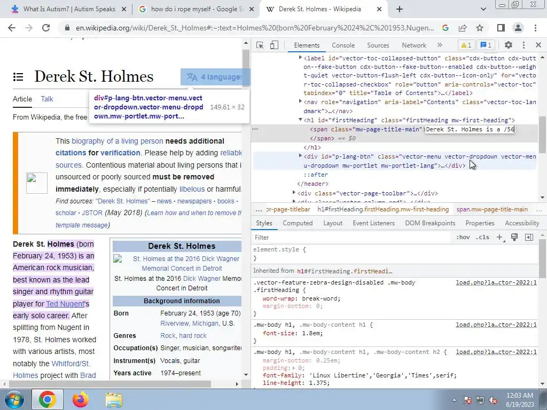Open the tab search dropdown arrow
The height and width of the screenshot is (410, 547).
[x=483, y=9]
